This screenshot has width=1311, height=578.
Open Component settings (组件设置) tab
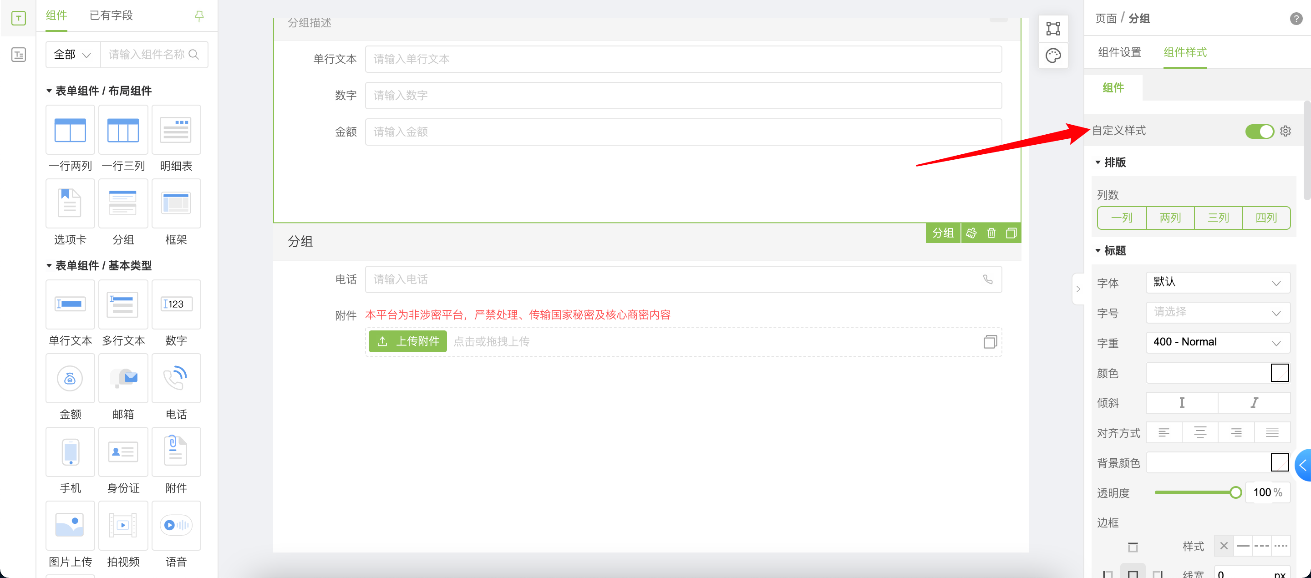tap(1119, 52)
